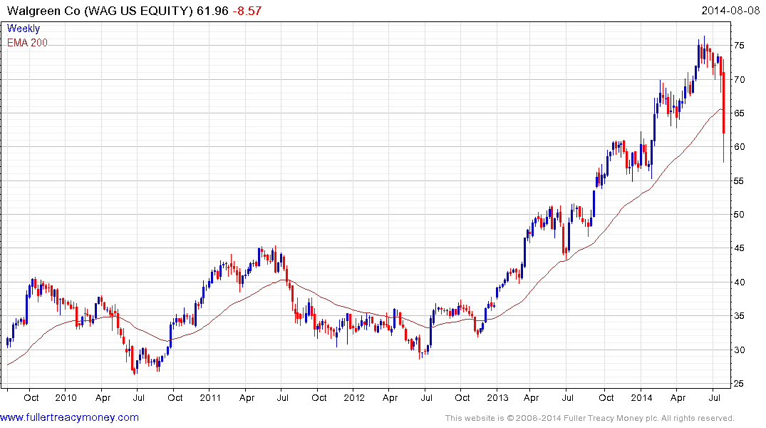The width and height of the screenshot is (766, 428).
Task: Click the 30 price axis label
Action: tap(739, 350)
